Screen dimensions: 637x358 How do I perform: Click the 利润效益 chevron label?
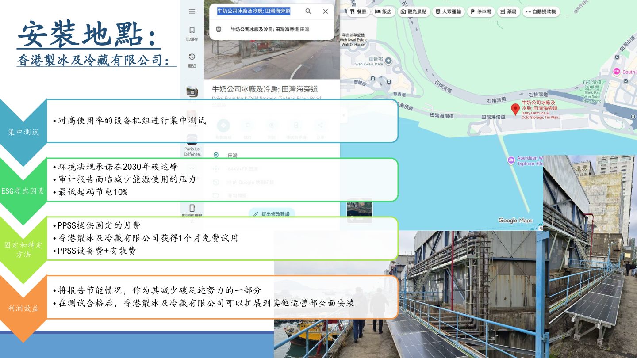[x=23, y=308]
